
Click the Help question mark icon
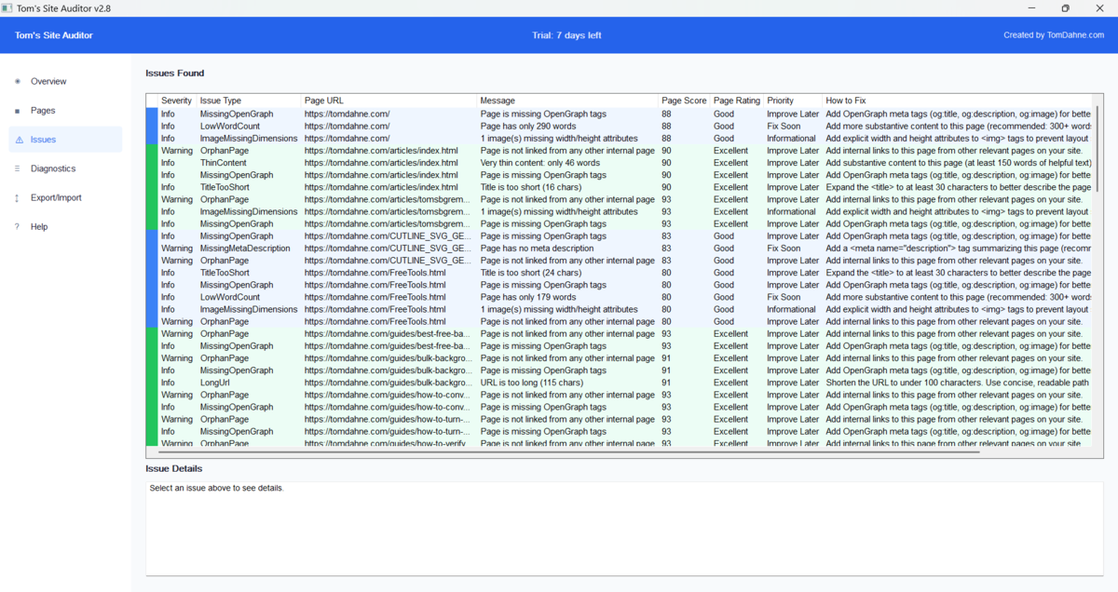(16, 226)
